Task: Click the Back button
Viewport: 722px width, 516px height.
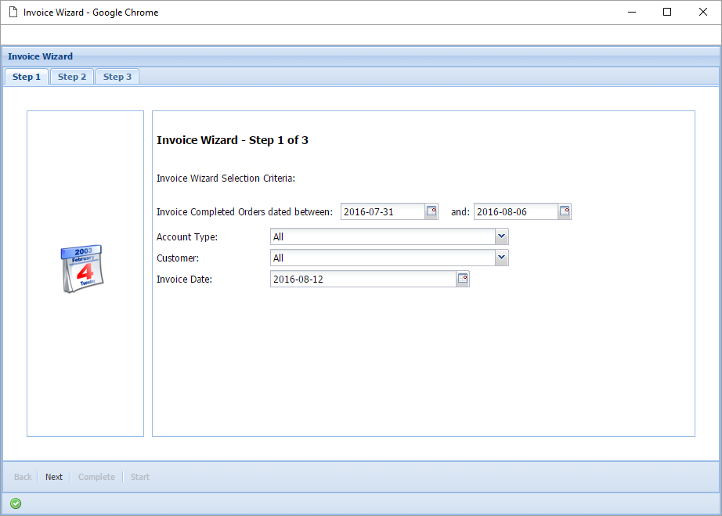Action: click(x=22, y=476)
